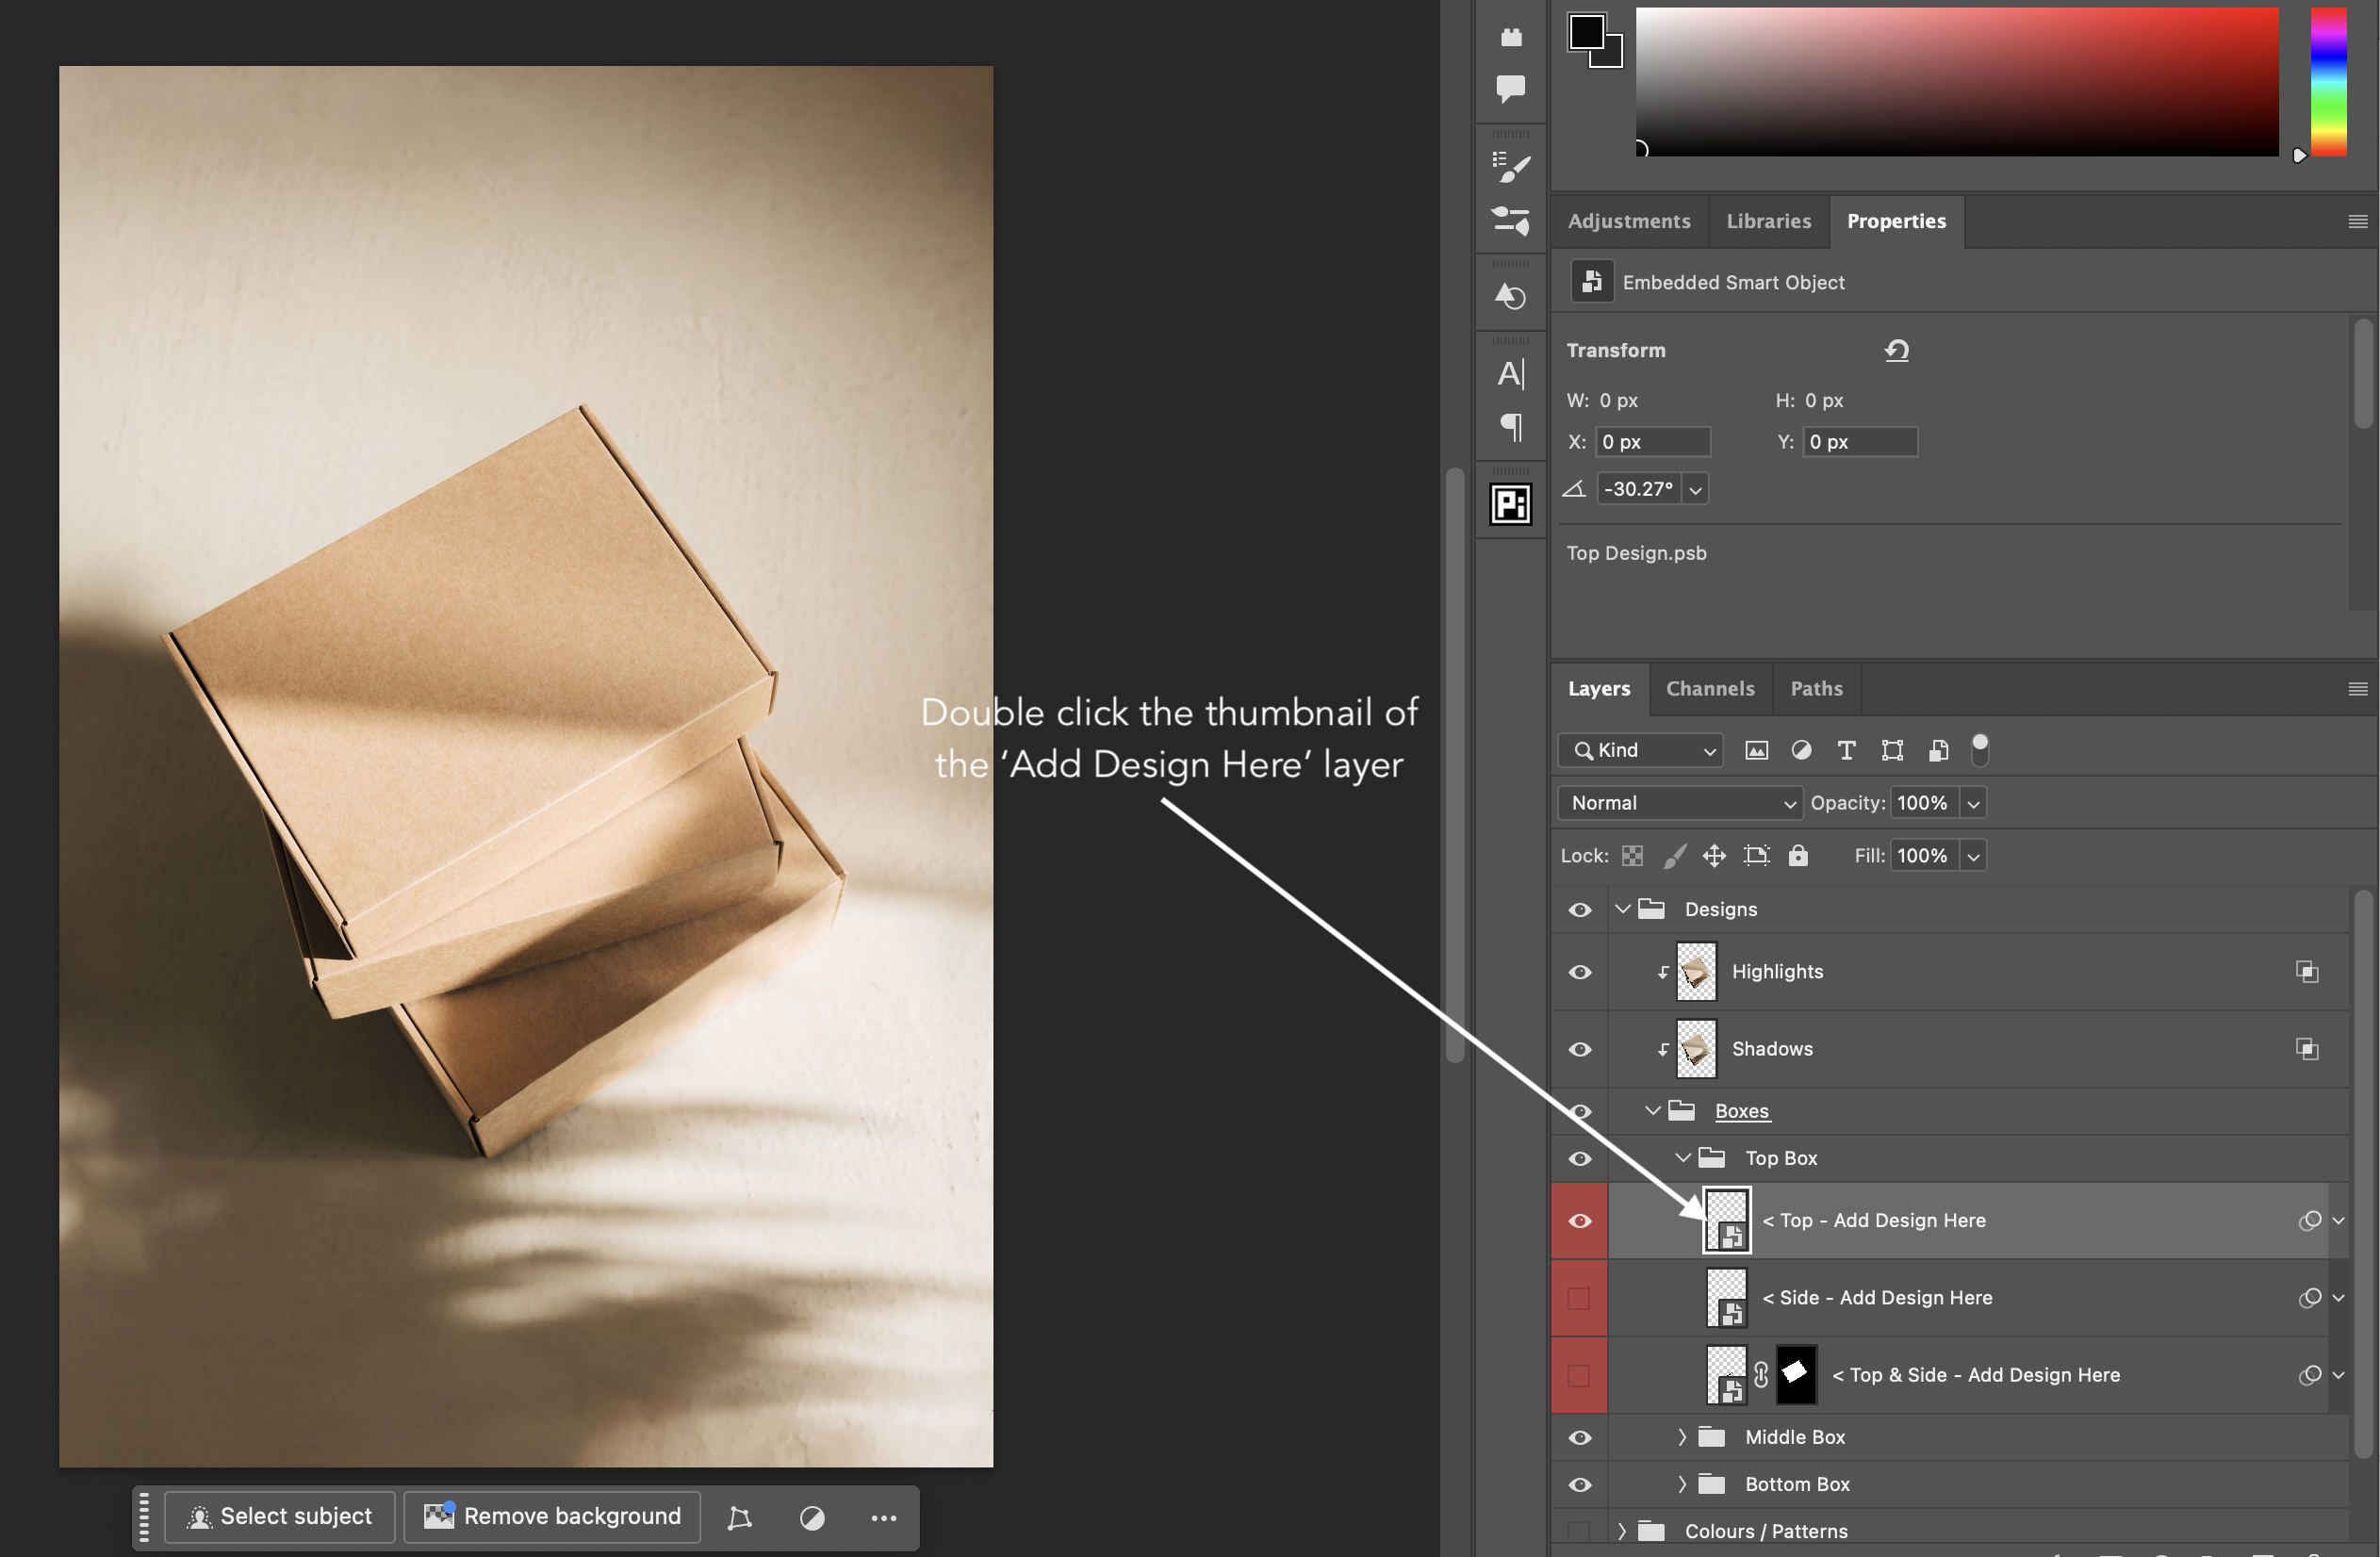Switch to the Channels tab
2380x1557 pixels.
coord(1710,689)
